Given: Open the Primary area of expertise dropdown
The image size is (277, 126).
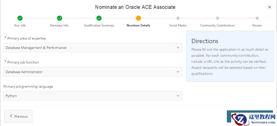Looking at the screenshot, I should [93, 48].
